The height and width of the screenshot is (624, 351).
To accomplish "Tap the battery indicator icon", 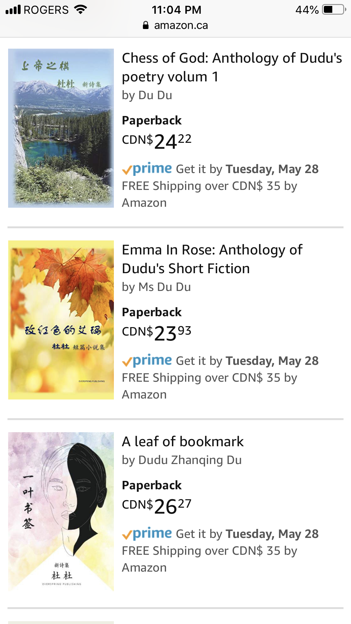I will [x=334, y=10].
